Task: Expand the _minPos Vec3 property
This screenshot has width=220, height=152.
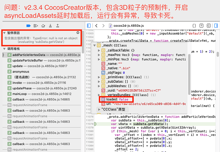Action: tap(99, 59)
